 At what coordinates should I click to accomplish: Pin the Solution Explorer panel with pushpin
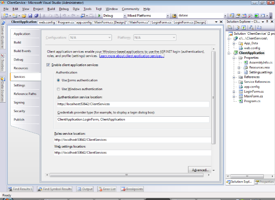point(267,21)
